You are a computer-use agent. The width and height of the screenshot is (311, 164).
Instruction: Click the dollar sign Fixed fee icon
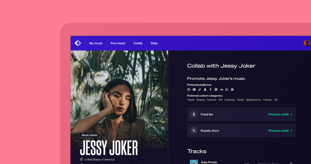194,114
